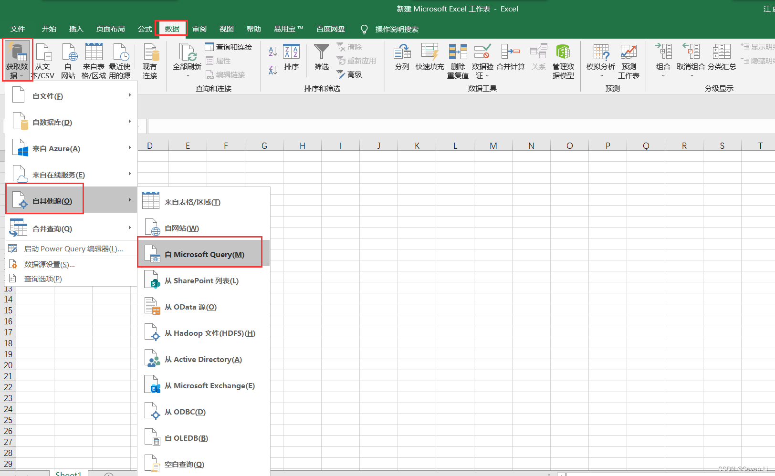This screenshot has height=476, width=775.
Task: Click the 全部刷新 icon
Action: (x=187, y=52)
